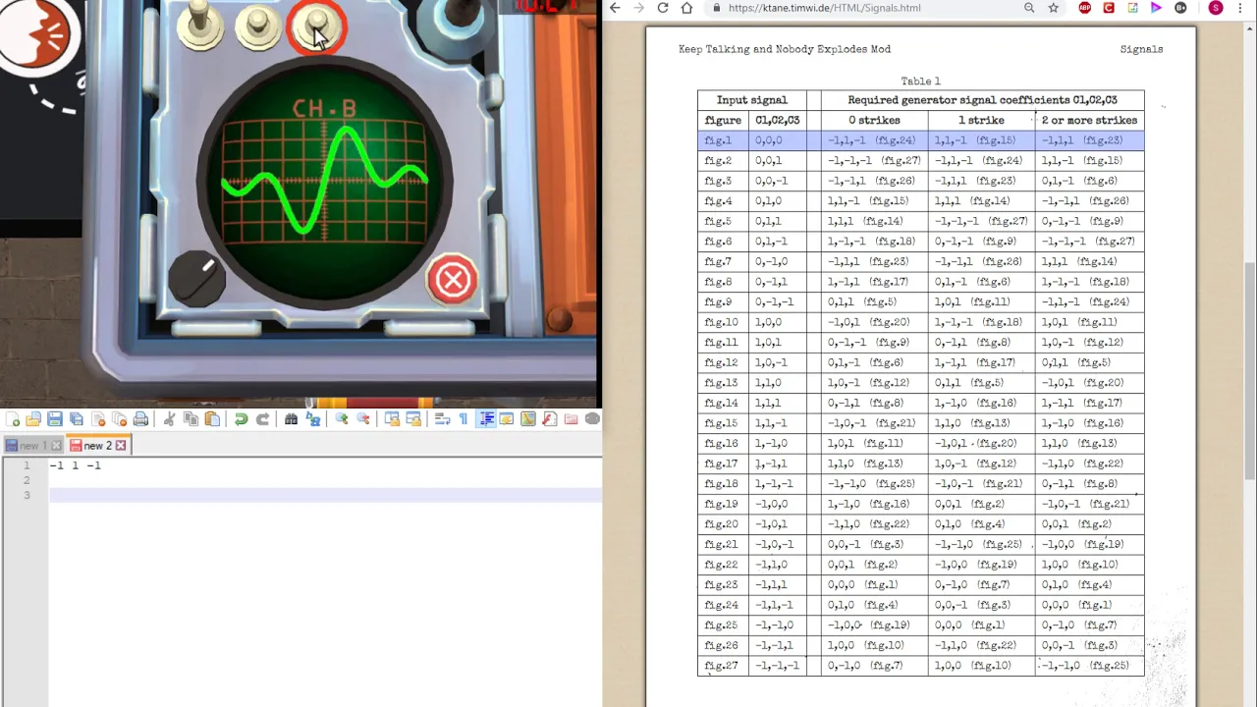
Task: Toggle the indent guide icon
Action: [486, 419]
